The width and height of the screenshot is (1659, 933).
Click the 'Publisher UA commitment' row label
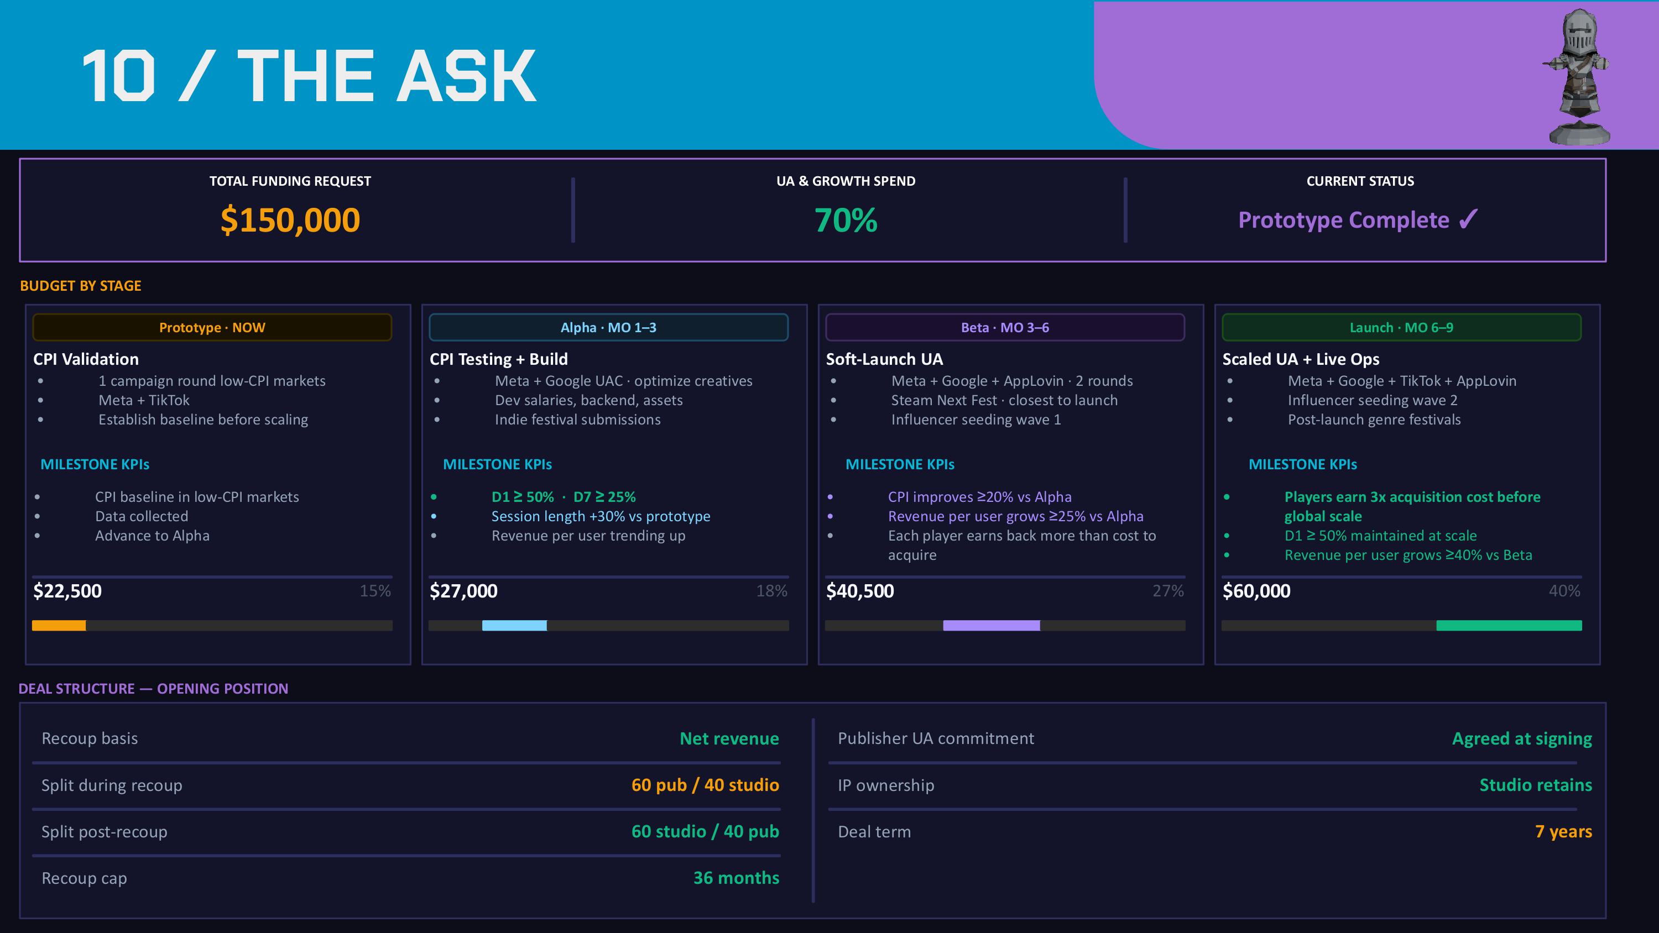coord(935,738)
